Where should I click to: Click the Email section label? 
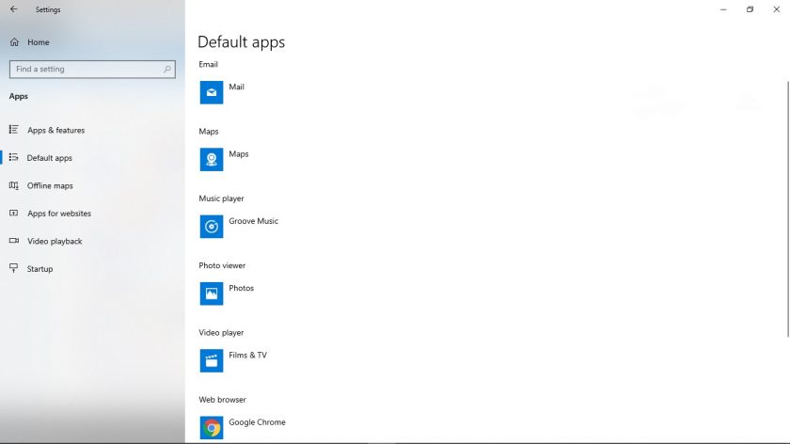pyautogui.click(x=208, y=65)
